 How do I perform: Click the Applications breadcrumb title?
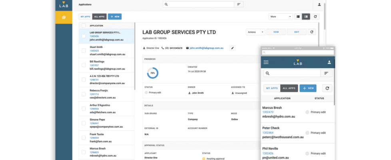[85, 4]
